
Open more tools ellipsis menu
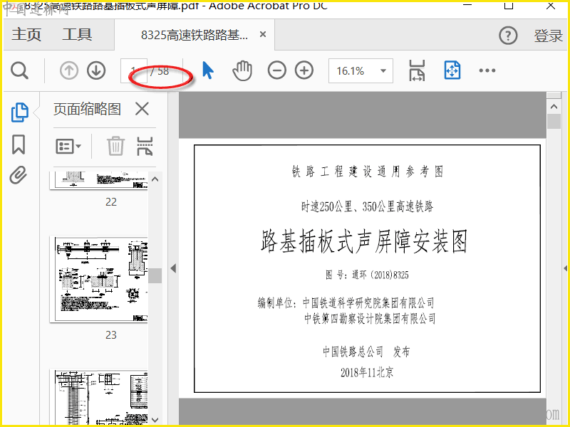487,70
